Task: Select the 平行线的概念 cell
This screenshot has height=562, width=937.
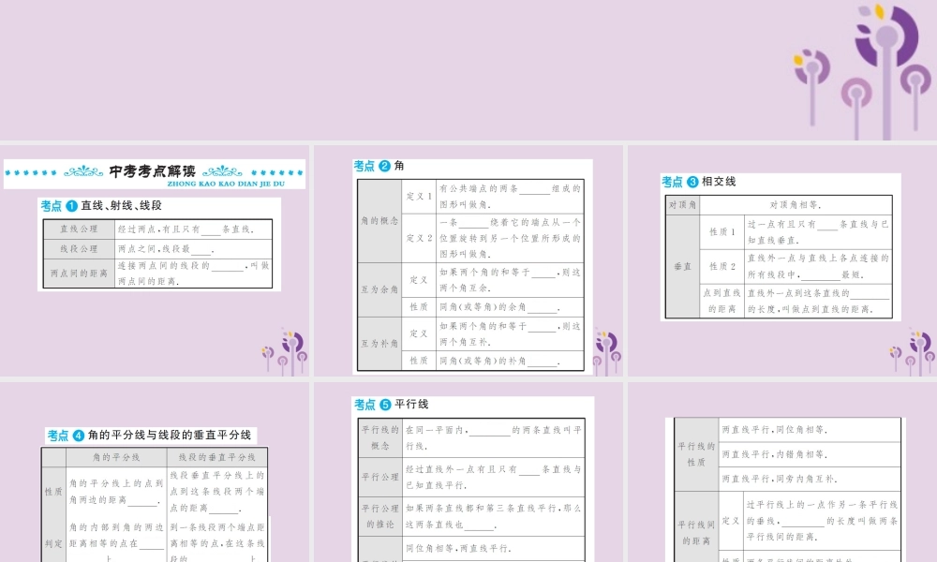Action: click(x=380, y=437)
